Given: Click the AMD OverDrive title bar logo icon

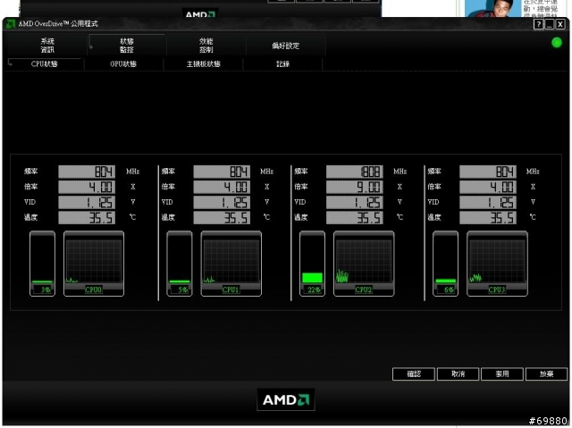Looking at the screenshot, I should [11, 24].
